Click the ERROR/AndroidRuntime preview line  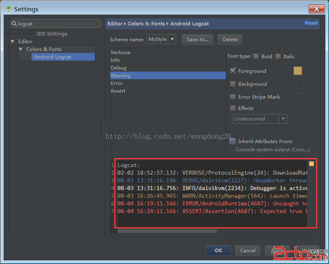pyautogui.click(x=212, y=203)
